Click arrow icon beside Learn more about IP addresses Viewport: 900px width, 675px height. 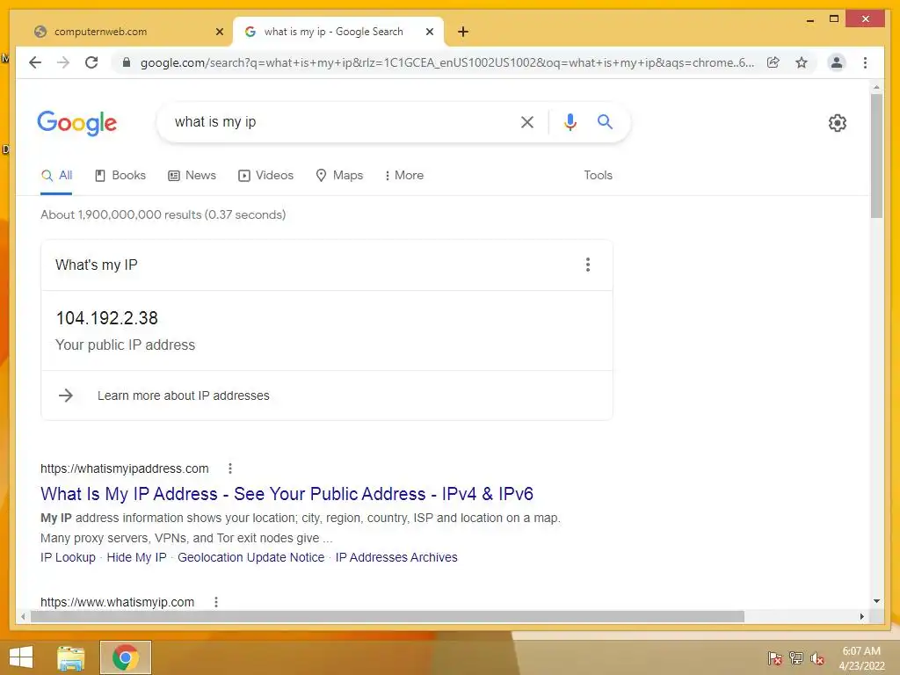point(66,396)
